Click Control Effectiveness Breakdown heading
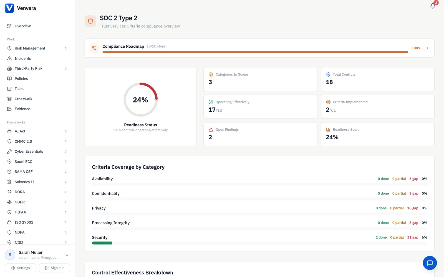The height and width of the screenshot is (277, 444). pos(133,273)
